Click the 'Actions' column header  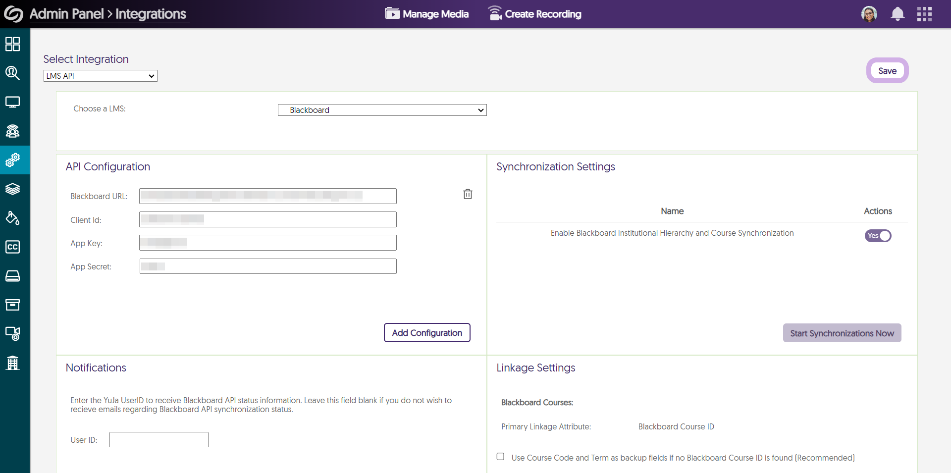pos(878,211)
